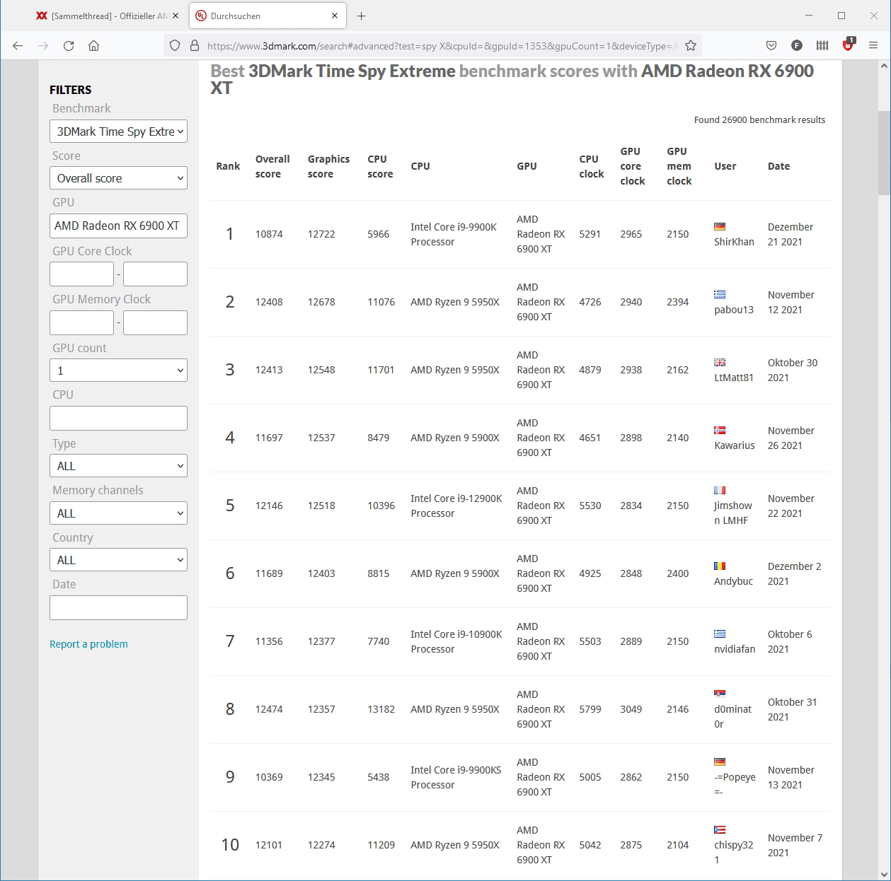Click the Report a problem link
Screen dimensions: 891x881
(x=88, y=644)
